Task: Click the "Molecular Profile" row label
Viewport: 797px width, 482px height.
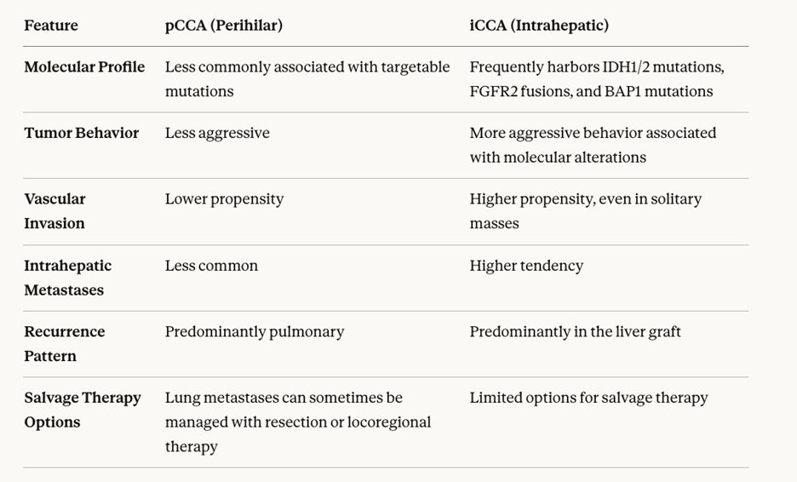Action: 84,66
